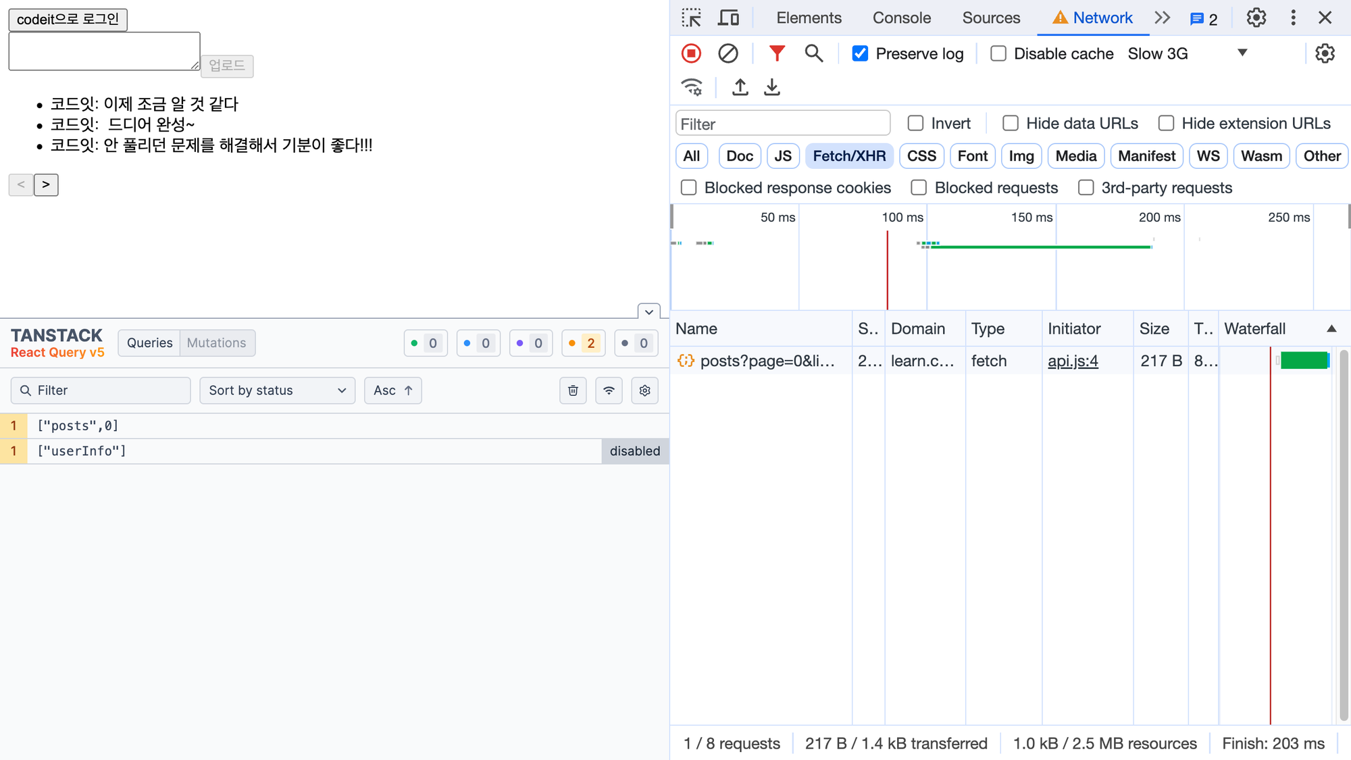Toggle the device toolbar icon
The image size is (1351, 760).
pyautogui.click(x=728, y=18)
